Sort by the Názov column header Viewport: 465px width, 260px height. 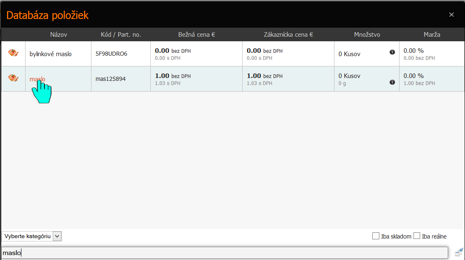point(58,35)
